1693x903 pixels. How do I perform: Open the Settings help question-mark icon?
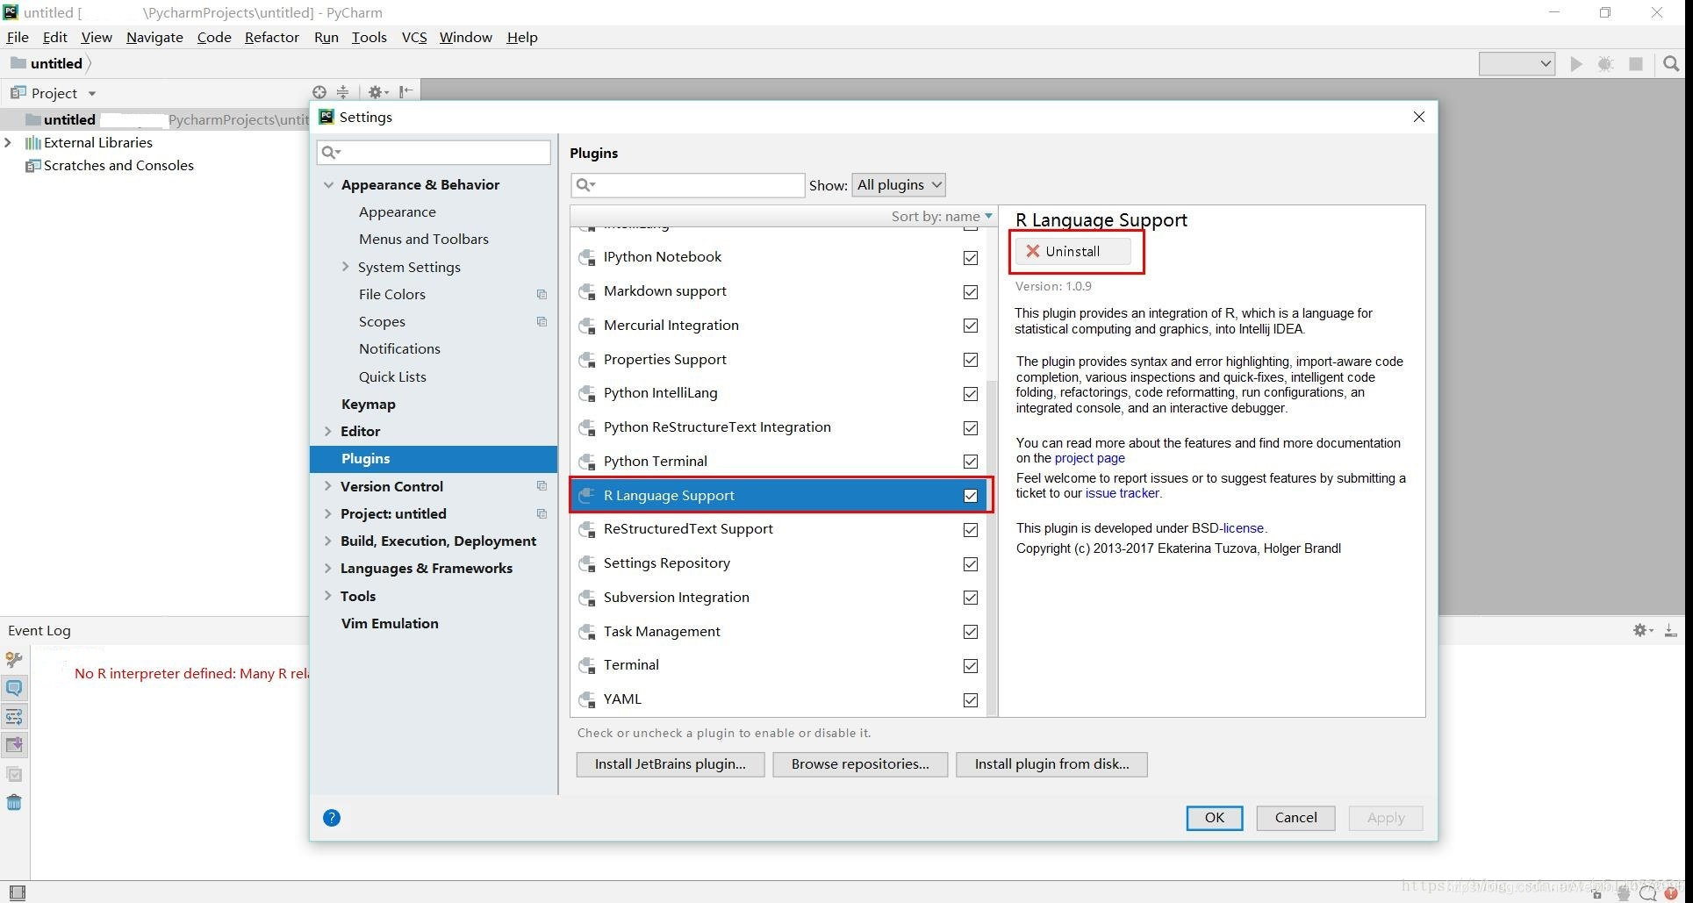tap(332, 818)
